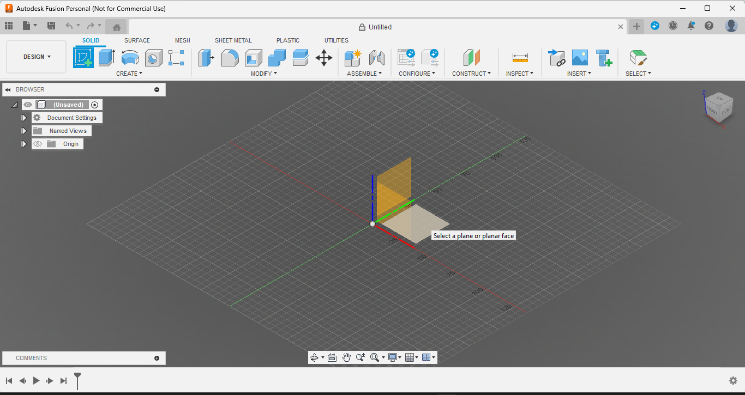The width and height of the screenshot is (745, 395).
Task: Choose the Fillet tool in Modify
Action: click(x=230, y=57)
